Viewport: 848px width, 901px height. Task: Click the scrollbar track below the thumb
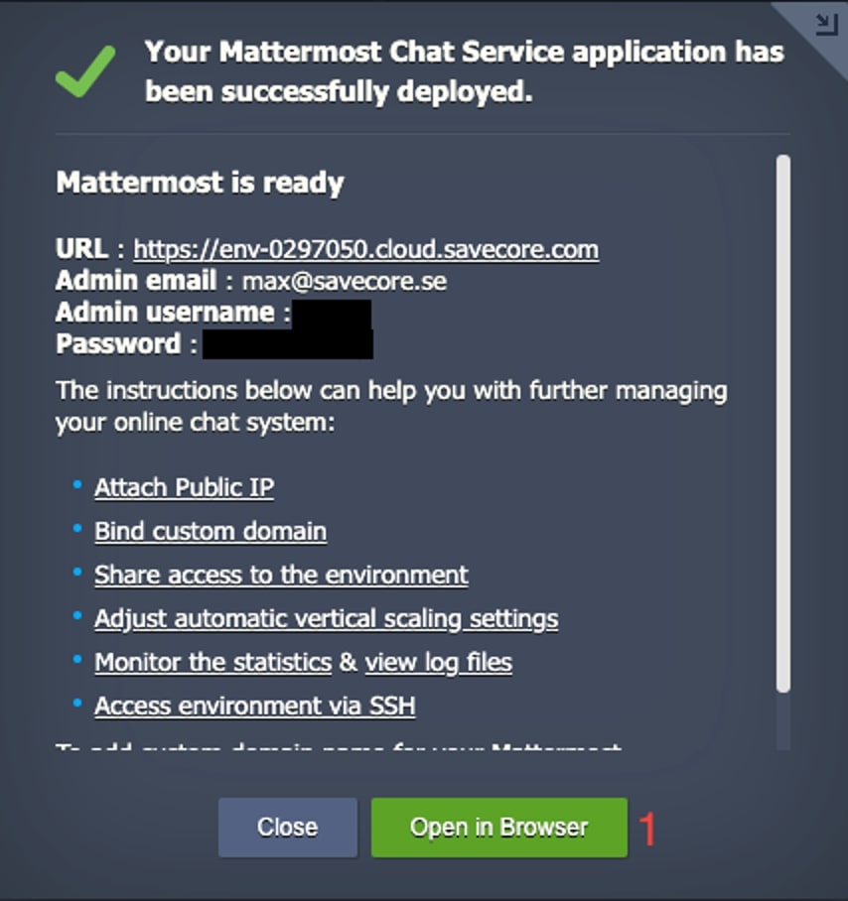tap(783, 719)
